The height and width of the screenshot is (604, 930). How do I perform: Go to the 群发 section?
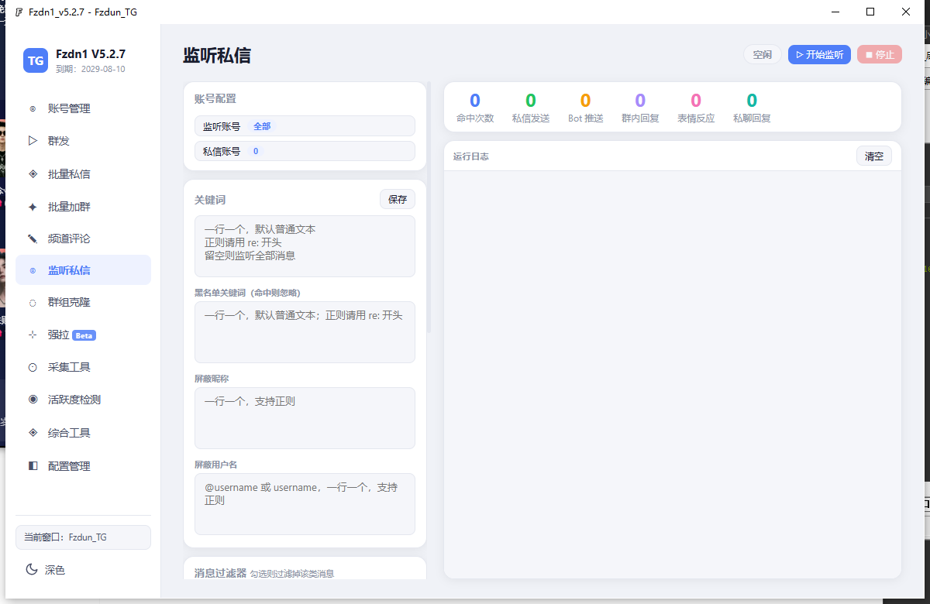(83, 141)
